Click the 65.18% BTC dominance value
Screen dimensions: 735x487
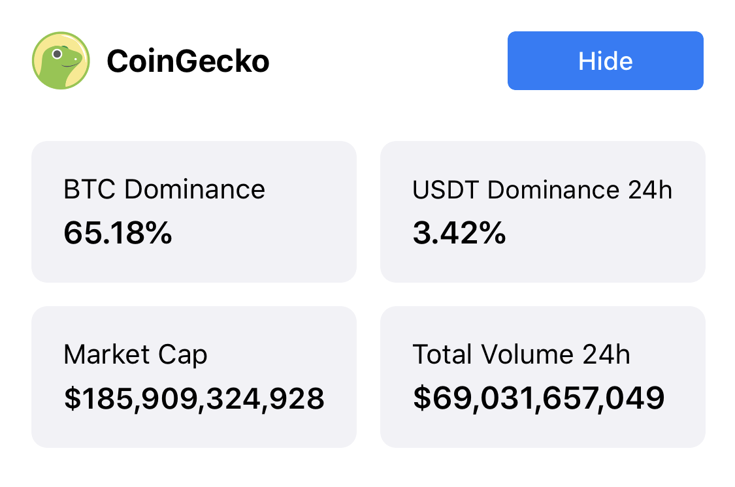click(x=118, y=233)
